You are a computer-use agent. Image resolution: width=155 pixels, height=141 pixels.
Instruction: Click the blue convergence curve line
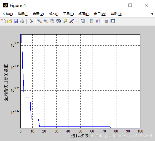pos(75,127)
